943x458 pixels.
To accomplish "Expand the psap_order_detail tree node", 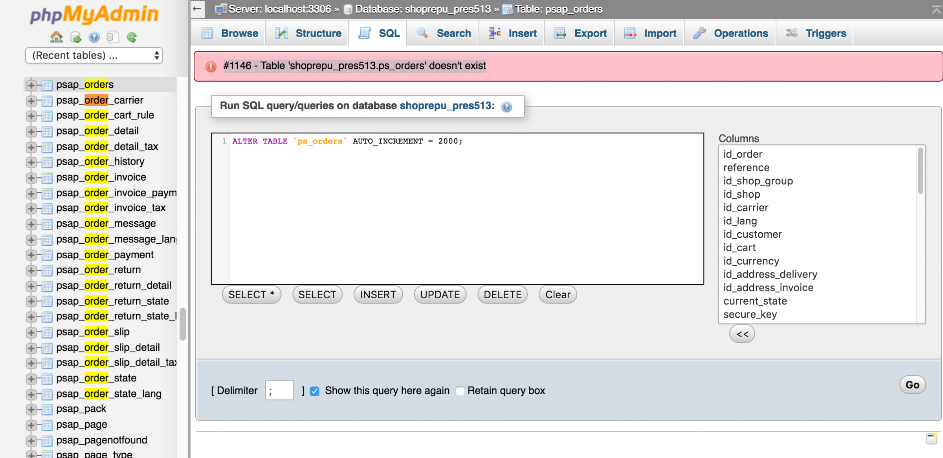I will pyautogui.click(x=31, y=131).
